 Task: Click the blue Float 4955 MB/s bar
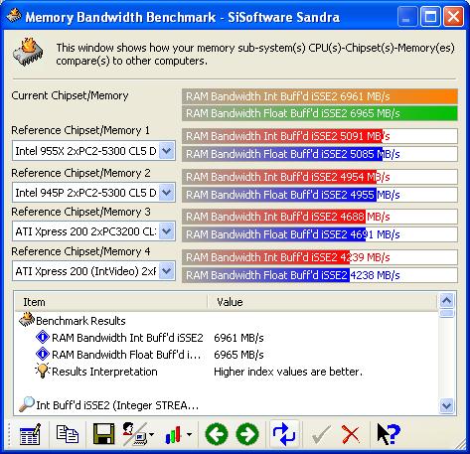click(320, 195)
